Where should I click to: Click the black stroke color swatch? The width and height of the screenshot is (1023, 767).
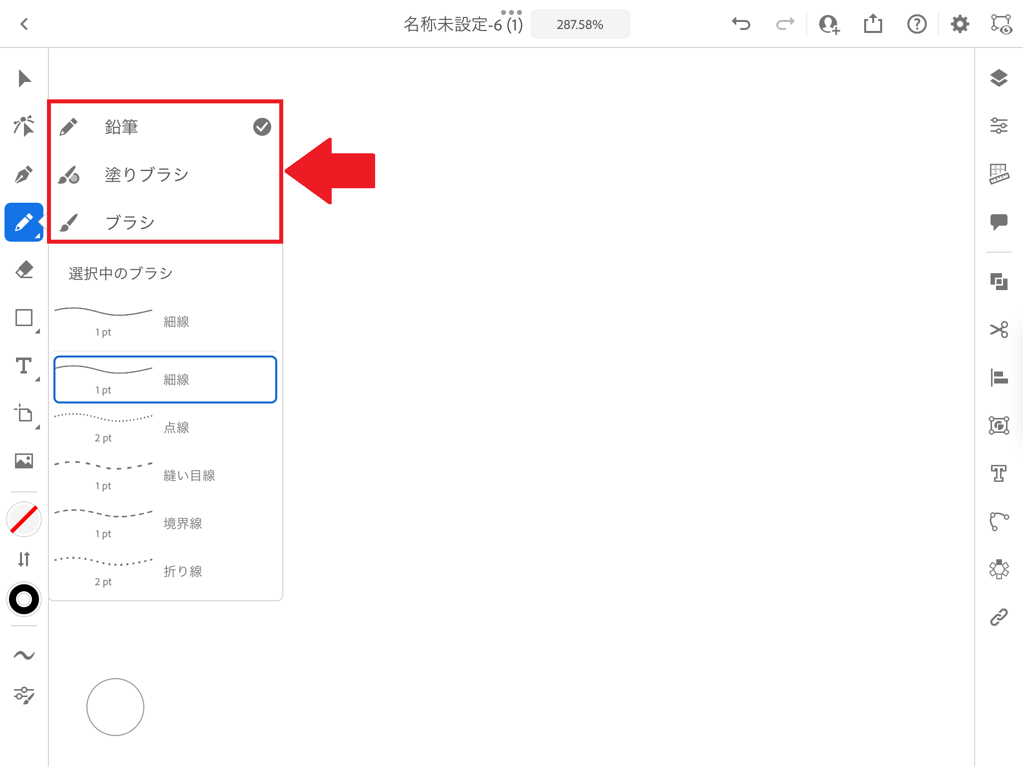pyautogui.click(x=24, y=599)
